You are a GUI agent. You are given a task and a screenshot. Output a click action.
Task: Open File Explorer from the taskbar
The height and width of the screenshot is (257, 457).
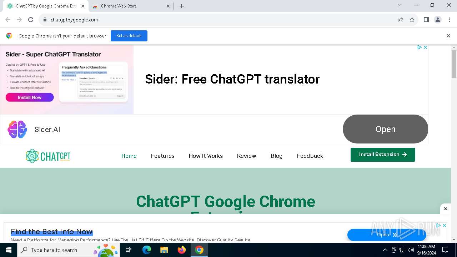pos(164,250)
